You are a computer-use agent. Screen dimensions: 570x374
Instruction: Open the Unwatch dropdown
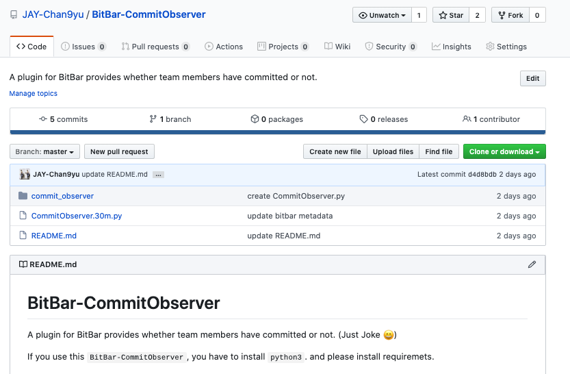pos(382,15)
